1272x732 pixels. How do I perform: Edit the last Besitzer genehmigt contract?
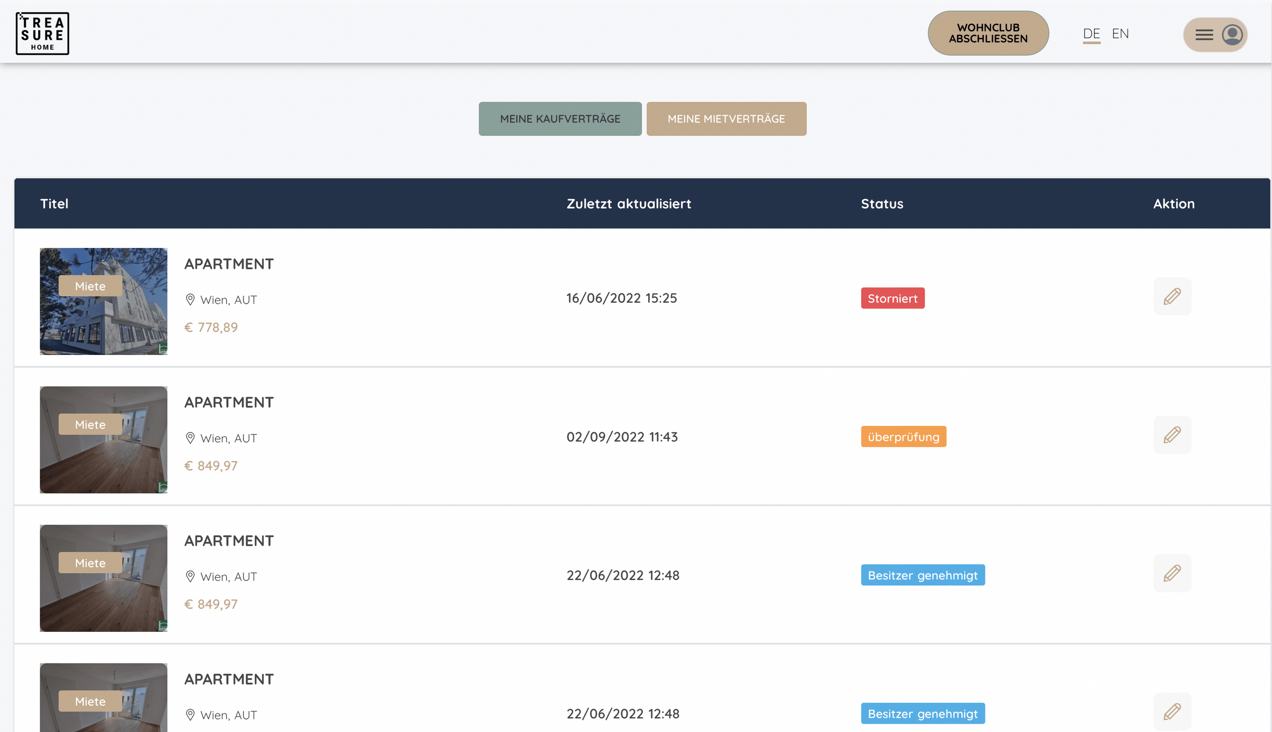[1172, 711]
